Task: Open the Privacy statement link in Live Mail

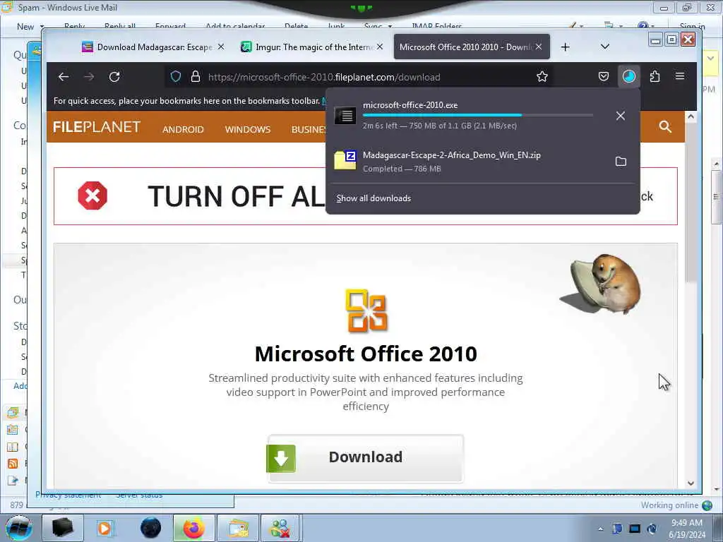Action: (68, 495)
